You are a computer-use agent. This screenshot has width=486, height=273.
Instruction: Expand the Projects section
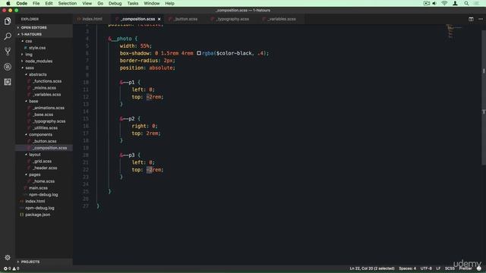(44, 262)
